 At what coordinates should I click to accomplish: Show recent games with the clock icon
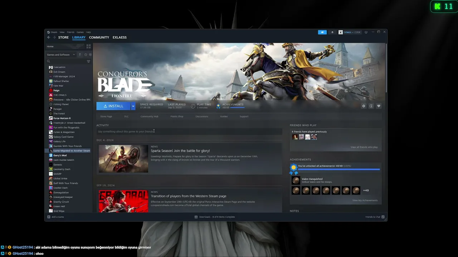tap(85, 55)
